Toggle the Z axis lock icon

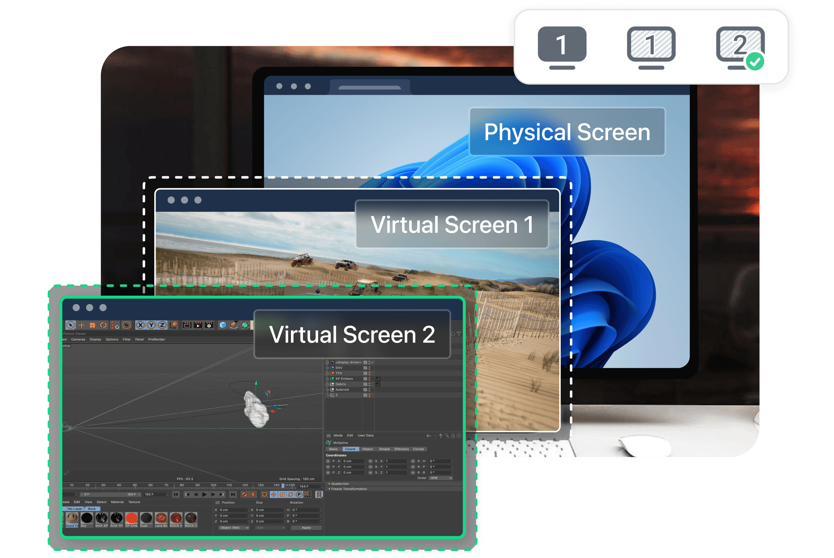point(162,325)
